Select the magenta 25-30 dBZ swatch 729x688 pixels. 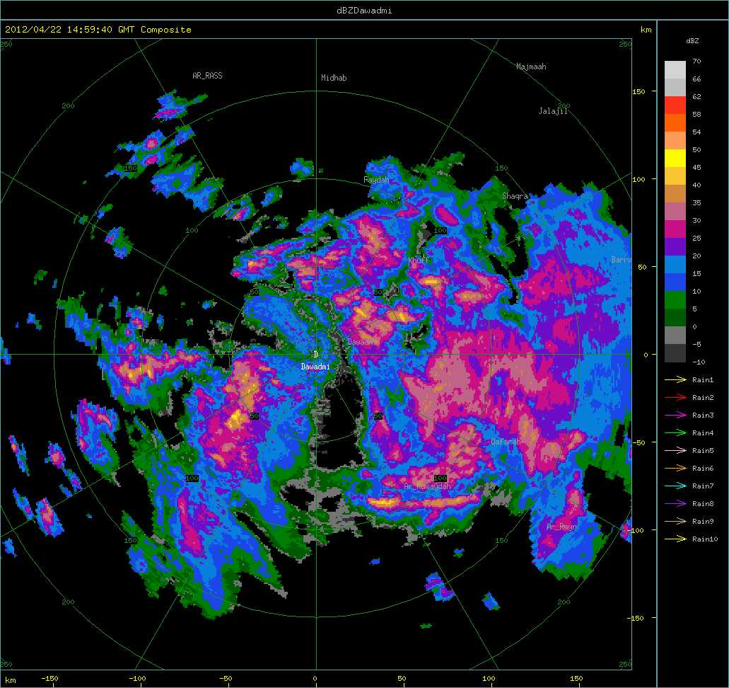point(675,229)
